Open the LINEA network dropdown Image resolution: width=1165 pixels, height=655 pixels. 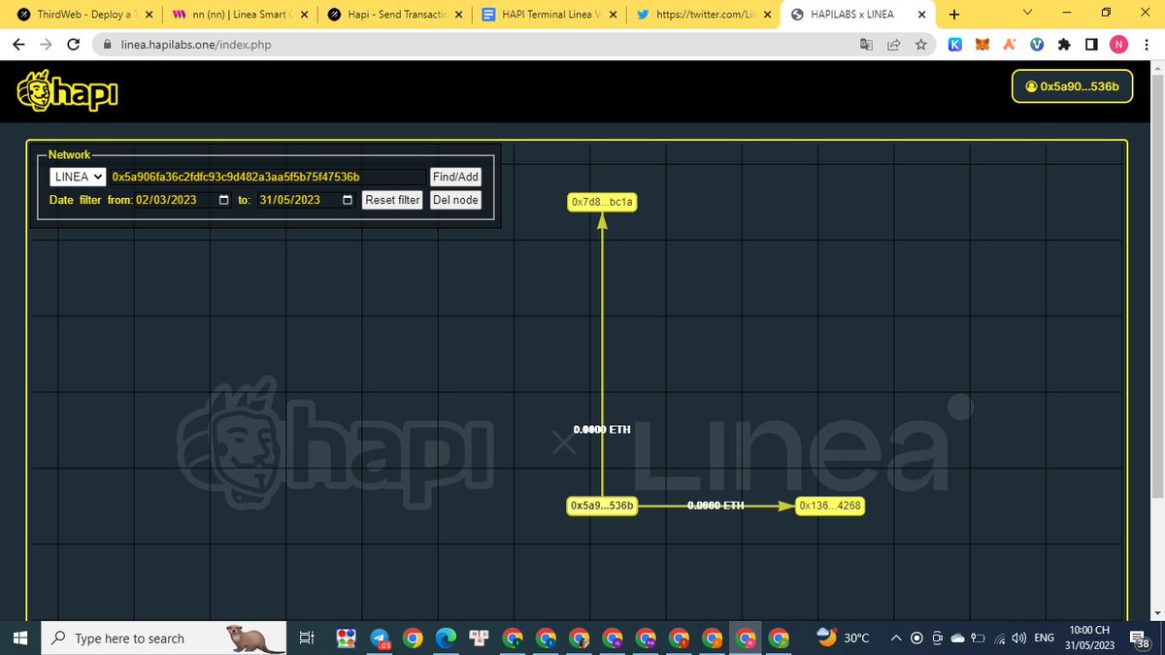click(x=77, y=176)
